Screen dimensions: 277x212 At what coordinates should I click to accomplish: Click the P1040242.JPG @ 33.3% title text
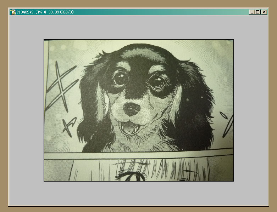[x=45, y=12]
